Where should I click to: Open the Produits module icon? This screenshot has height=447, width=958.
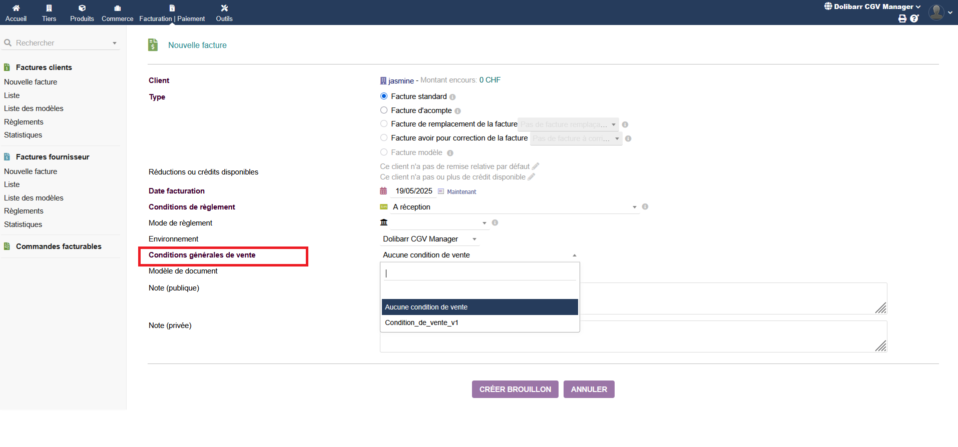(82, 8)
